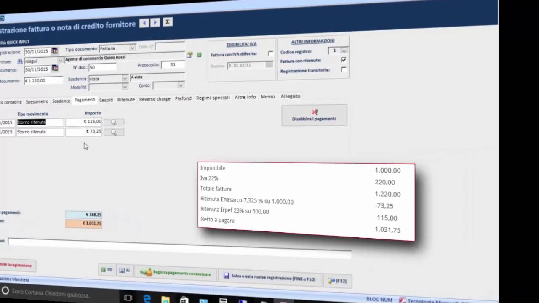The image size is (539, 303).
Task: Enable Registrazione transitoria checkbox
Action: point(344,69)
